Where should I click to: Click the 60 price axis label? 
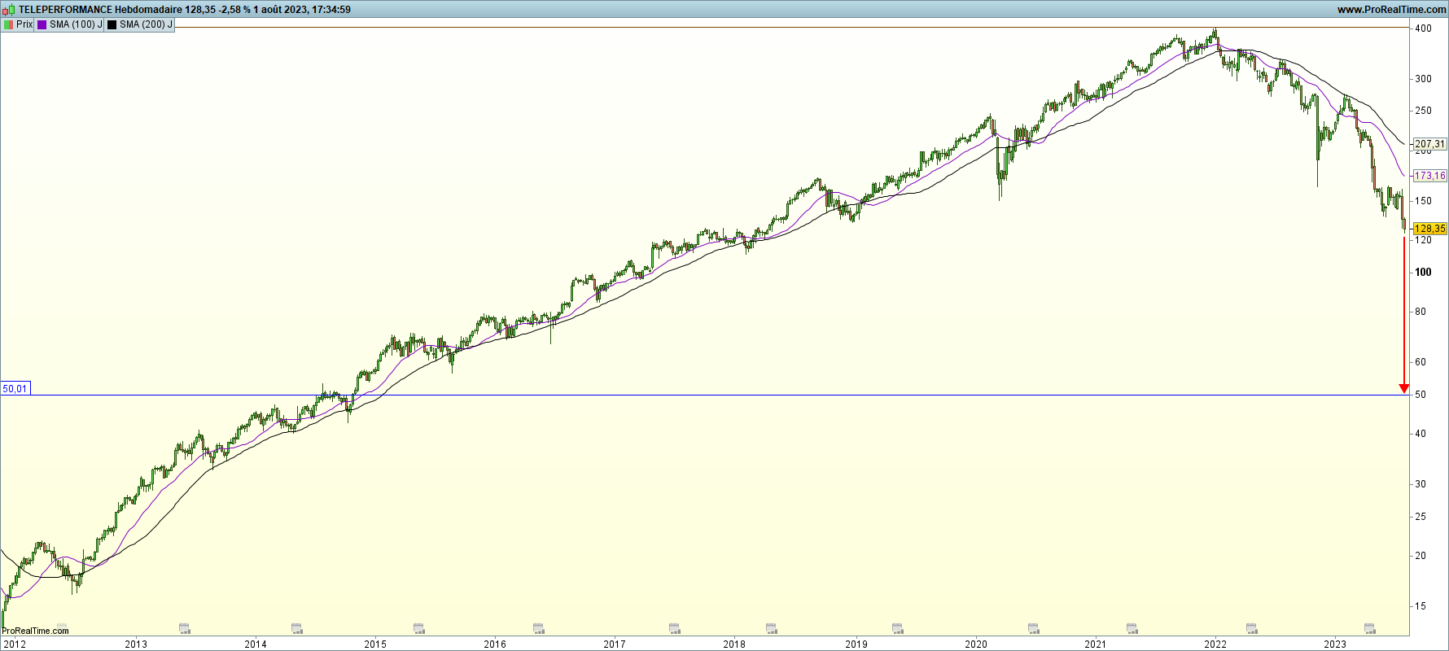coord(1421,362)
